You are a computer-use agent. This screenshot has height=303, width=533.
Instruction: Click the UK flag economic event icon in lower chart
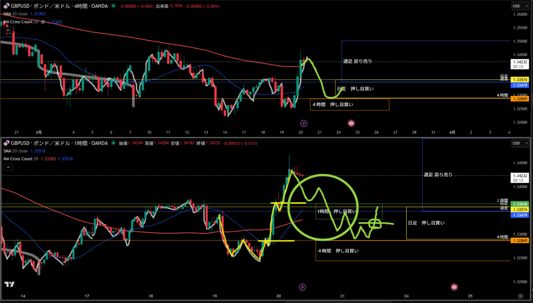coord(454,287)
